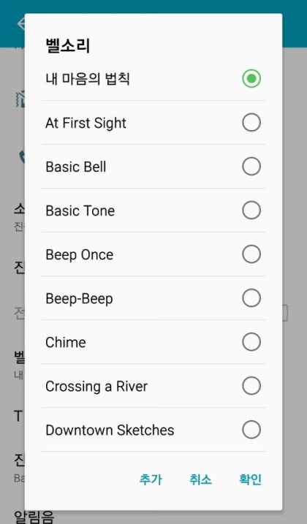Select At First Sight radio button

(x=251, y=122)
